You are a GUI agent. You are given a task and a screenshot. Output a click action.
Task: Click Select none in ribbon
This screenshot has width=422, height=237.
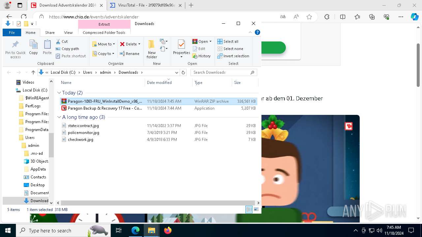(230, 49)
